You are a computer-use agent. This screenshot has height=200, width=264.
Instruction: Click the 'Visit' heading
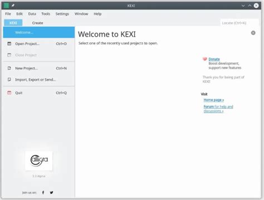tap(204, 94)
